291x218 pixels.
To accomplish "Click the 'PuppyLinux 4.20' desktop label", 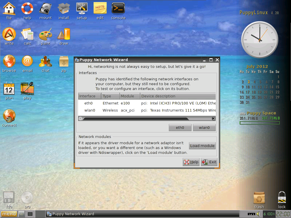I will tap(259, 12).
